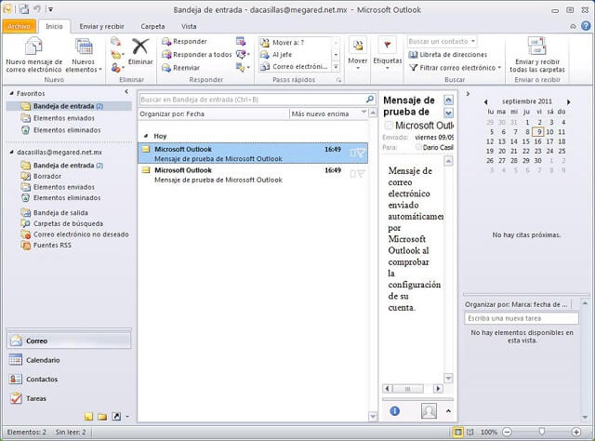595x441 pixels.
Task: Minimize the navigation pane arrow
Action: click(x=126, y=91)
